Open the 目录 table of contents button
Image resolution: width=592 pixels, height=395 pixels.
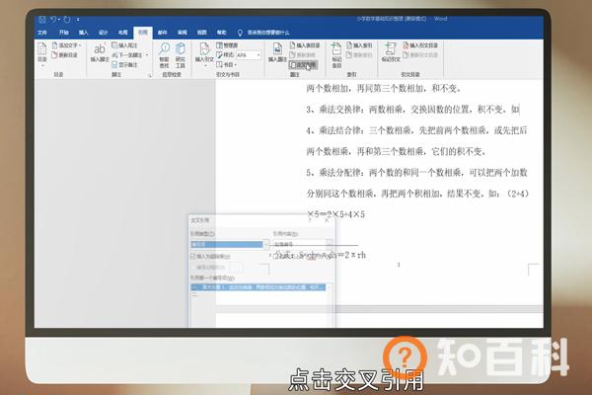(x=42, y=53)
